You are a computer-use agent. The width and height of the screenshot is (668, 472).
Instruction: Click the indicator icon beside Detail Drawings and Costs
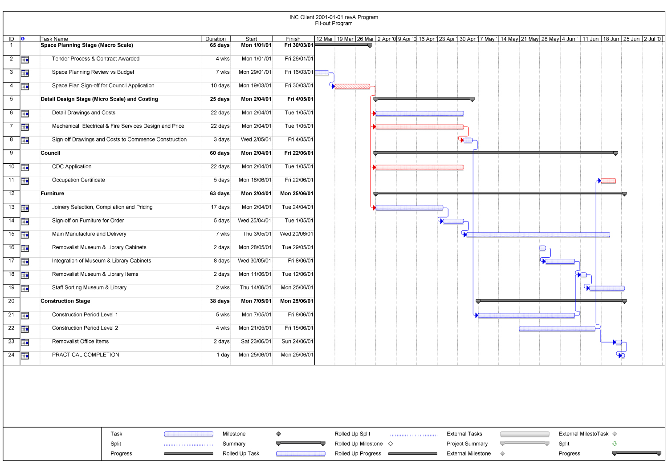point(25,114)
